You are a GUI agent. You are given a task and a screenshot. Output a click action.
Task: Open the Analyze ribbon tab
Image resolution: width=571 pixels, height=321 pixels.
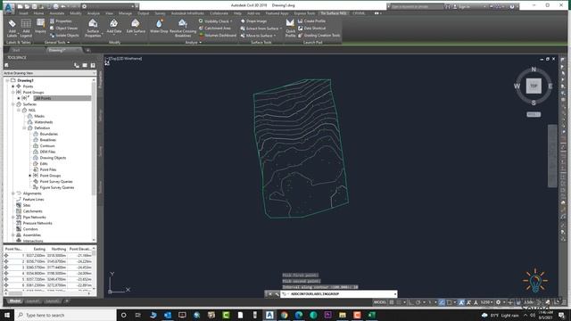click(93, 13)
